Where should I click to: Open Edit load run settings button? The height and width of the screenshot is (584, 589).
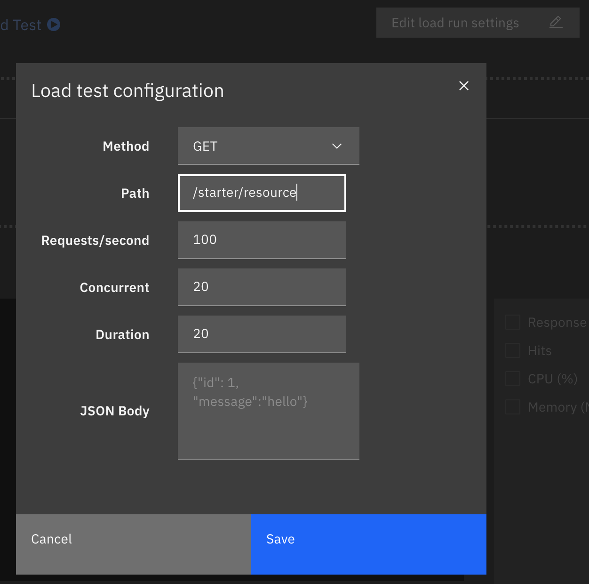tap(478, 23)
